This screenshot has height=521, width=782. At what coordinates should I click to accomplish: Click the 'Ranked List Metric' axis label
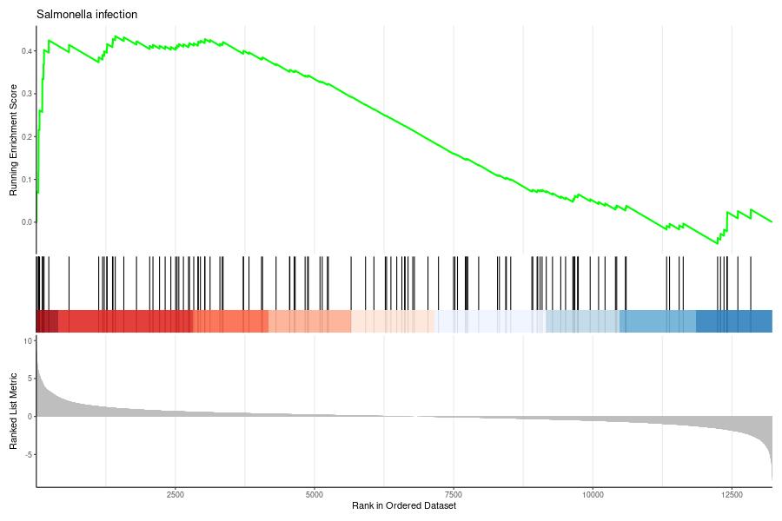tap(13, 411)
